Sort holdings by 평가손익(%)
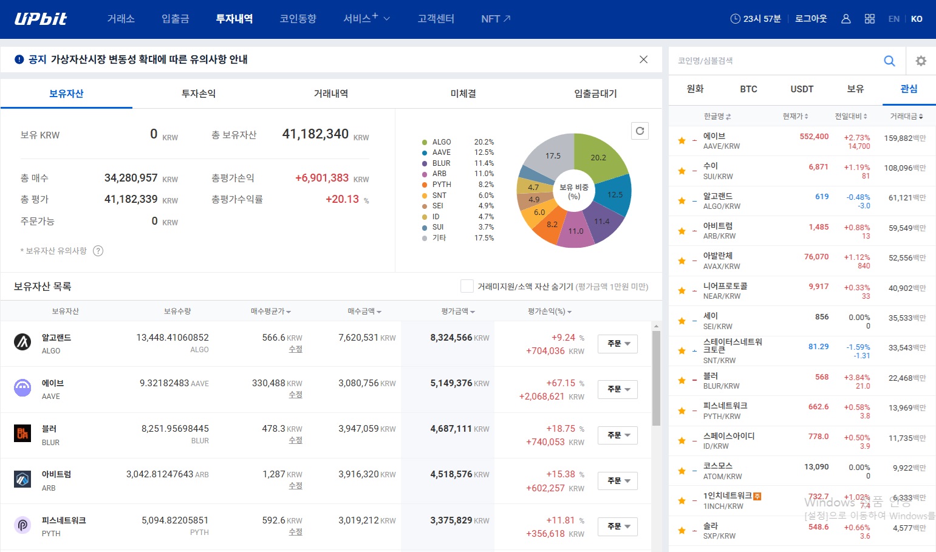This screenshot has height=552, width=936. click(550, 311)
